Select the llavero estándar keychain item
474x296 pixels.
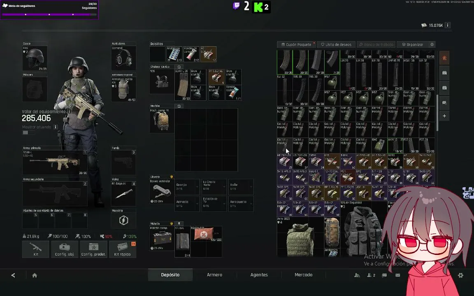click(162, 191)
